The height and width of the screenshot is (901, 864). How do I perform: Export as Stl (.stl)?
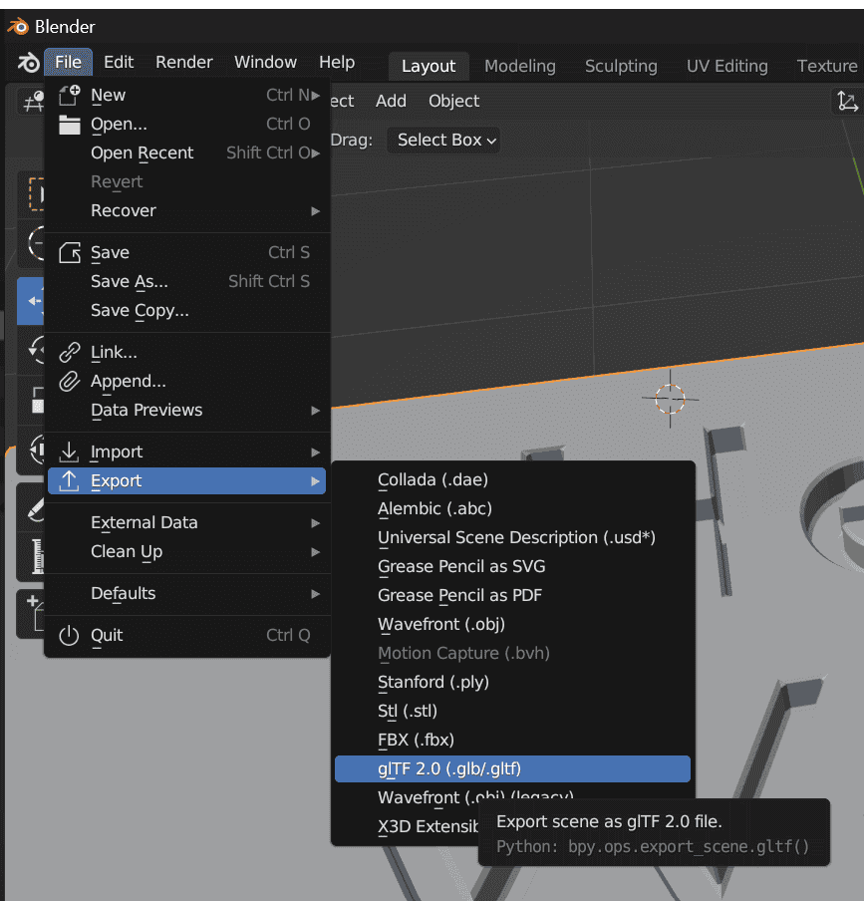pos(512,712)
